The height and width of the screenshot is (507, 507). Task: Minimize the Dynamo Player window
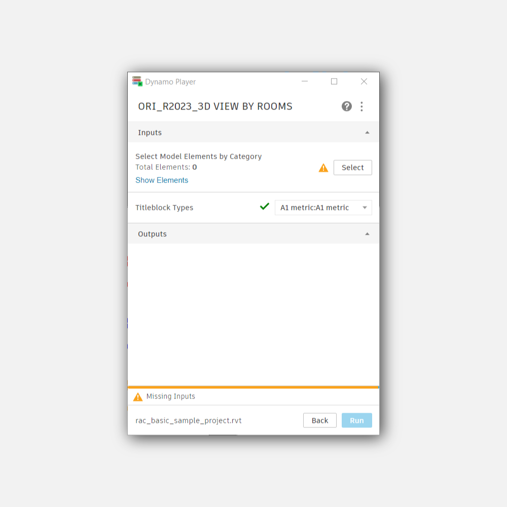click(305, 82)
